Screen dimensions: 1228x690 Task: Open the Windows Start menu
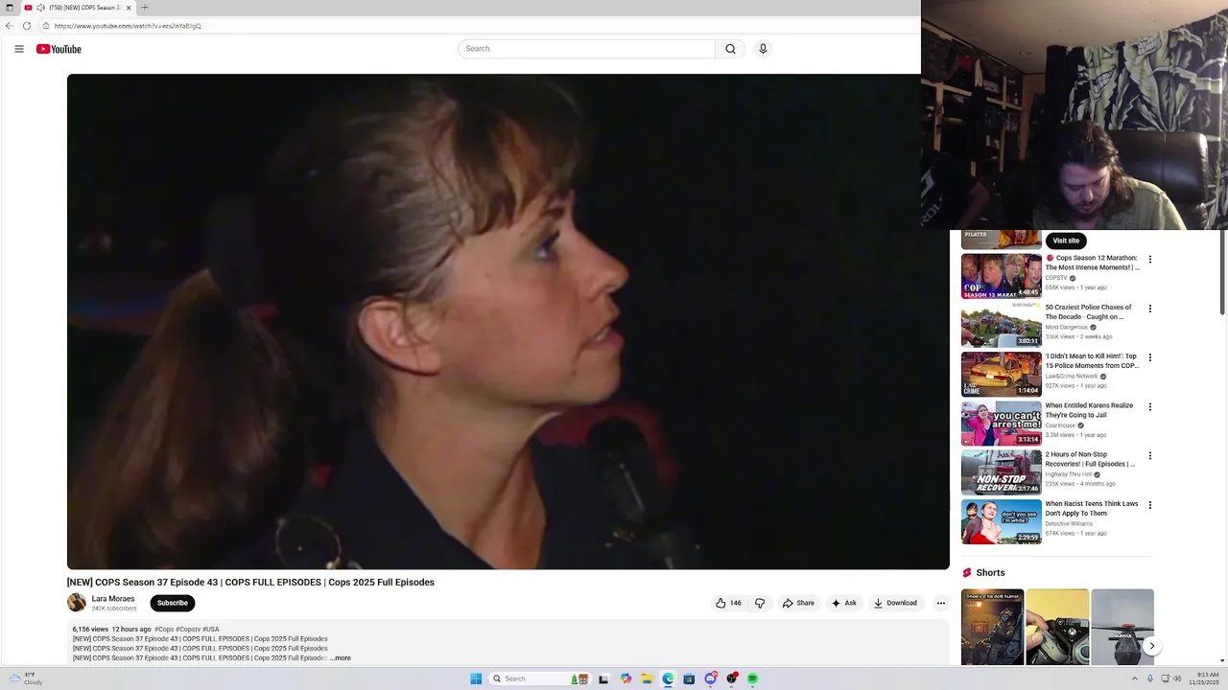click(x=476, y=678)
